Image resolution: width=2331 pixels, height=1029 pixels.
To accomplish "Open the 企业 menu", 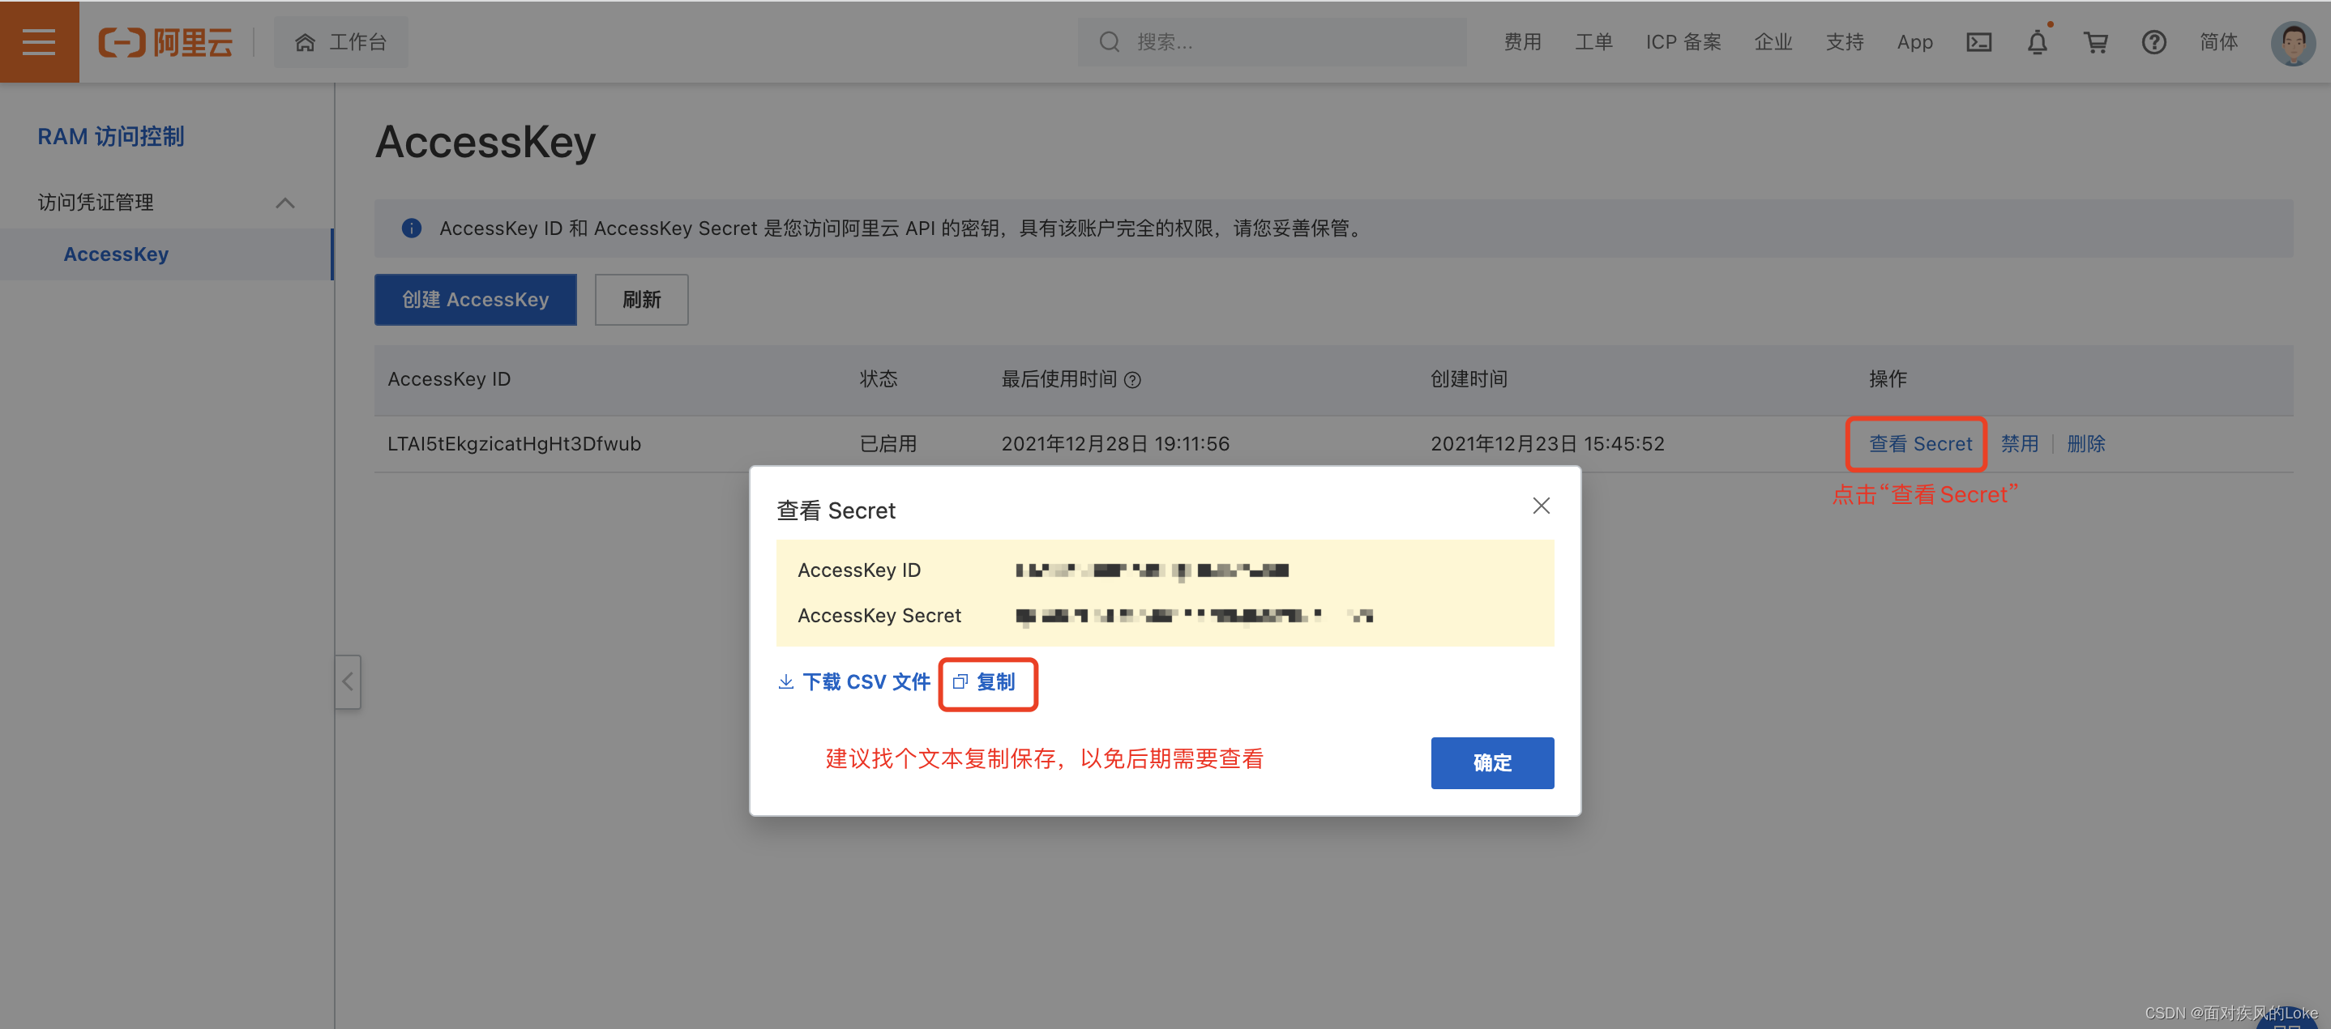I will [x=1773, y=41].
